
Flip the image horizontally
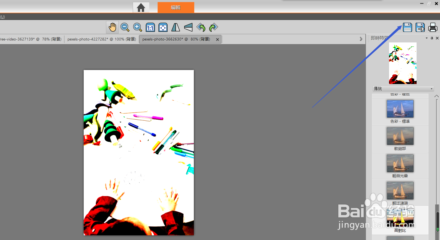pyautogui.click(x=176, y=27)
